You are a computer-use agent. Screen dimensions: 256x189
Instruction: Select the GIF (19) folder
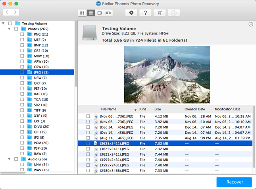click(40, 132)
